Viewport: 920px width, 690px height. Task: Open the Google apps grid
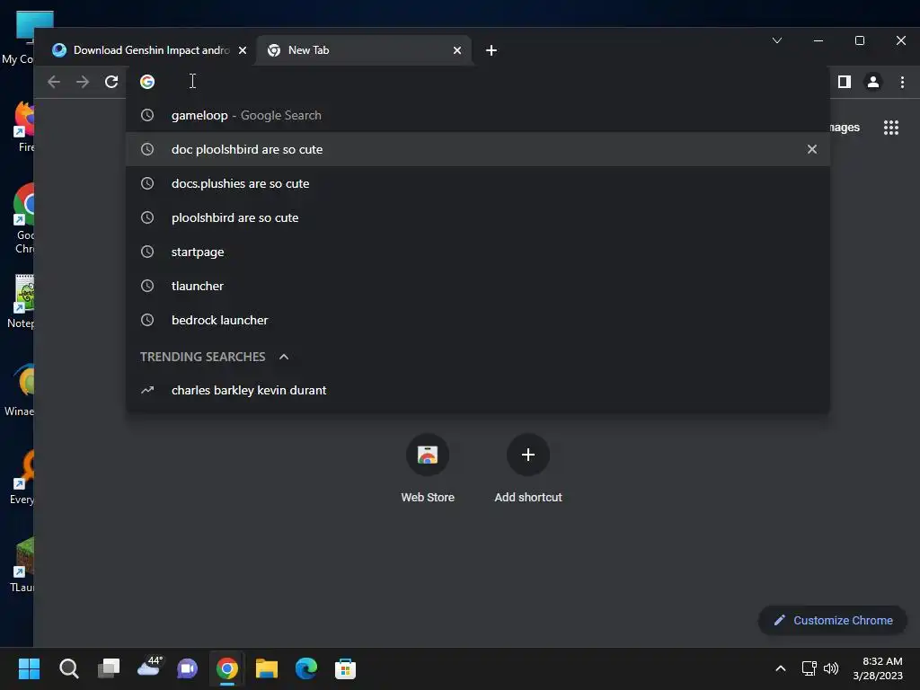click(890, 128)
